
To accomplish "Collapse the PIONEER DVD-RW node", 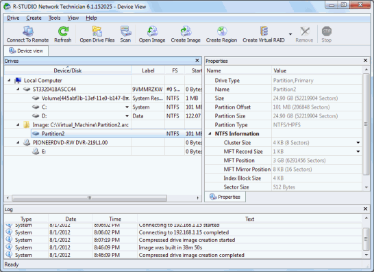I will click(x=18, y=143).
